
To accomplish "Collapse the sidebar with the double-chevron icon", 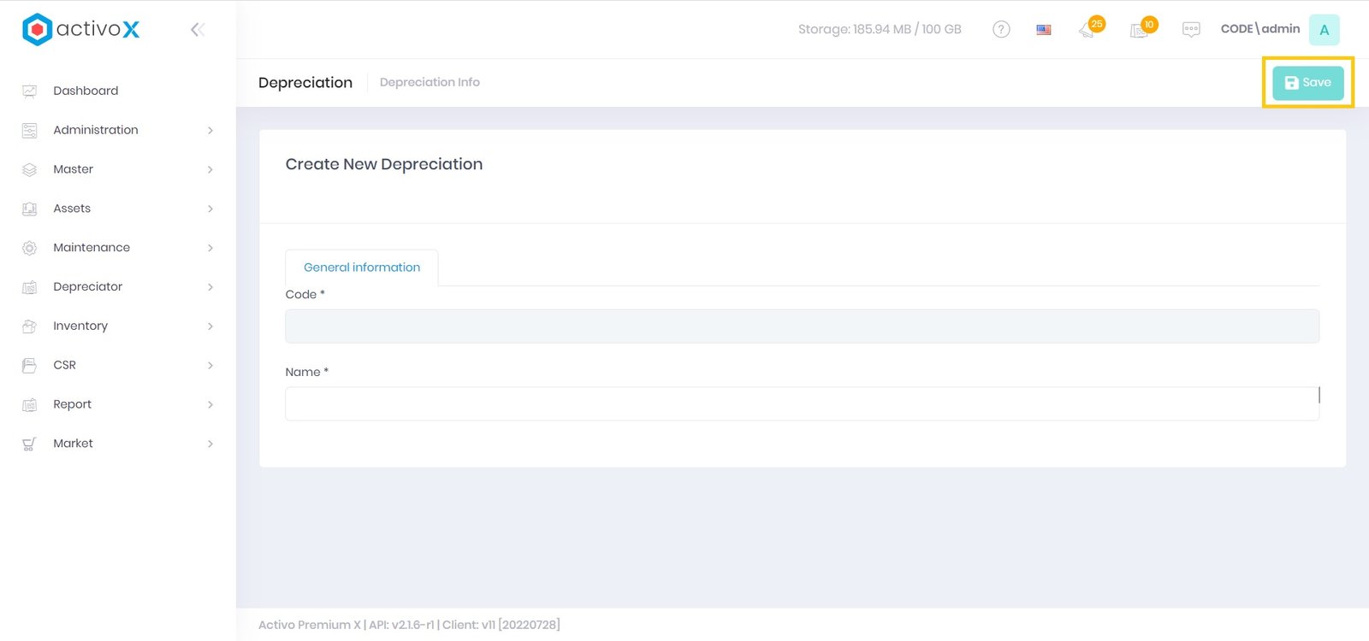I will [198, 30].
